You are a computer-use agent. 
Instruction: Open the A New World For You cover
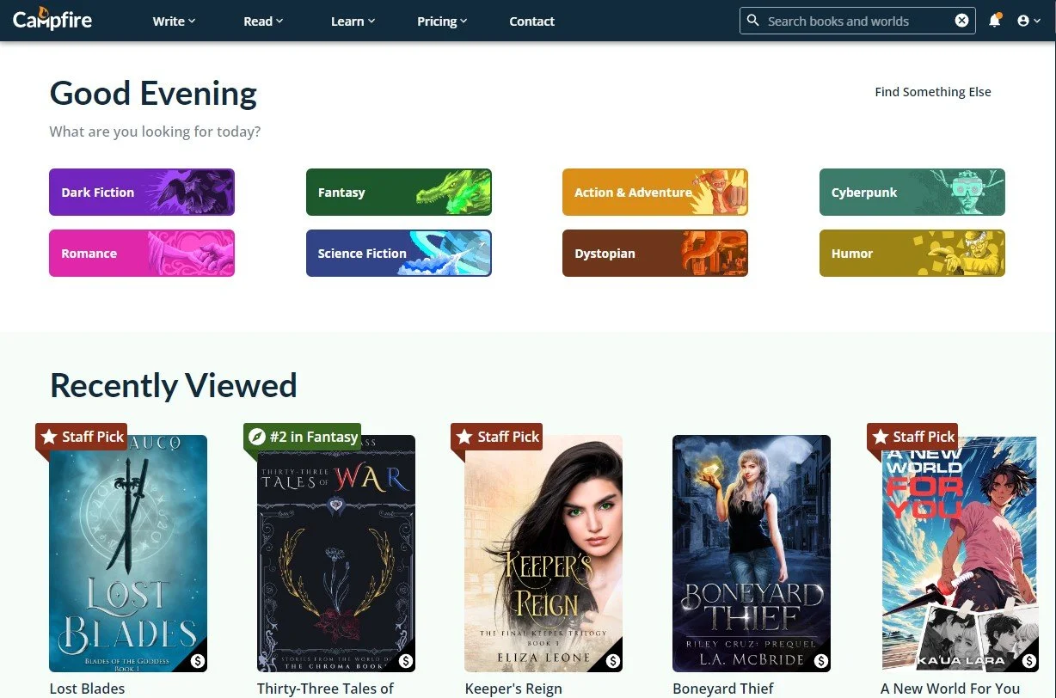click(x=960, y=554)
